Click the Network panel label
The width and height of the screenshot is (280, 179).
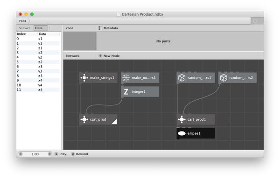point(73,56)
